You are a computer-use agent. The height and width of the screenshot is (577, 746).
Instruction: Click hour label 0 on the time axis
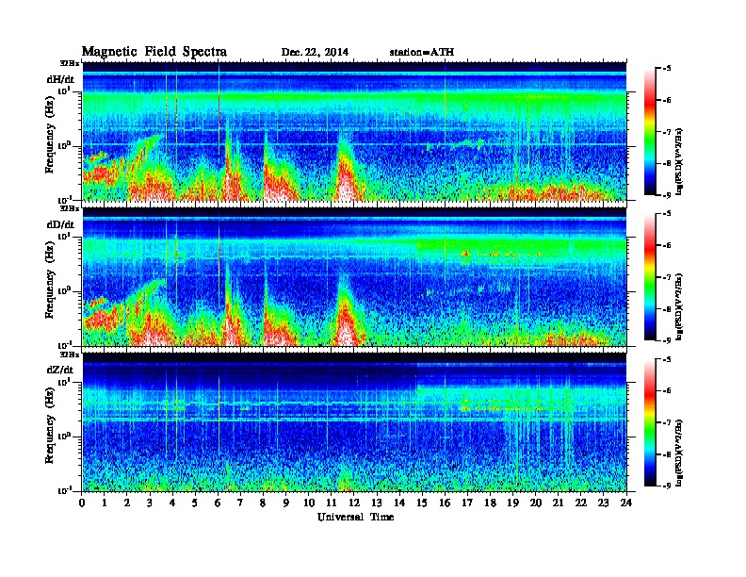(x=82, y=503)
